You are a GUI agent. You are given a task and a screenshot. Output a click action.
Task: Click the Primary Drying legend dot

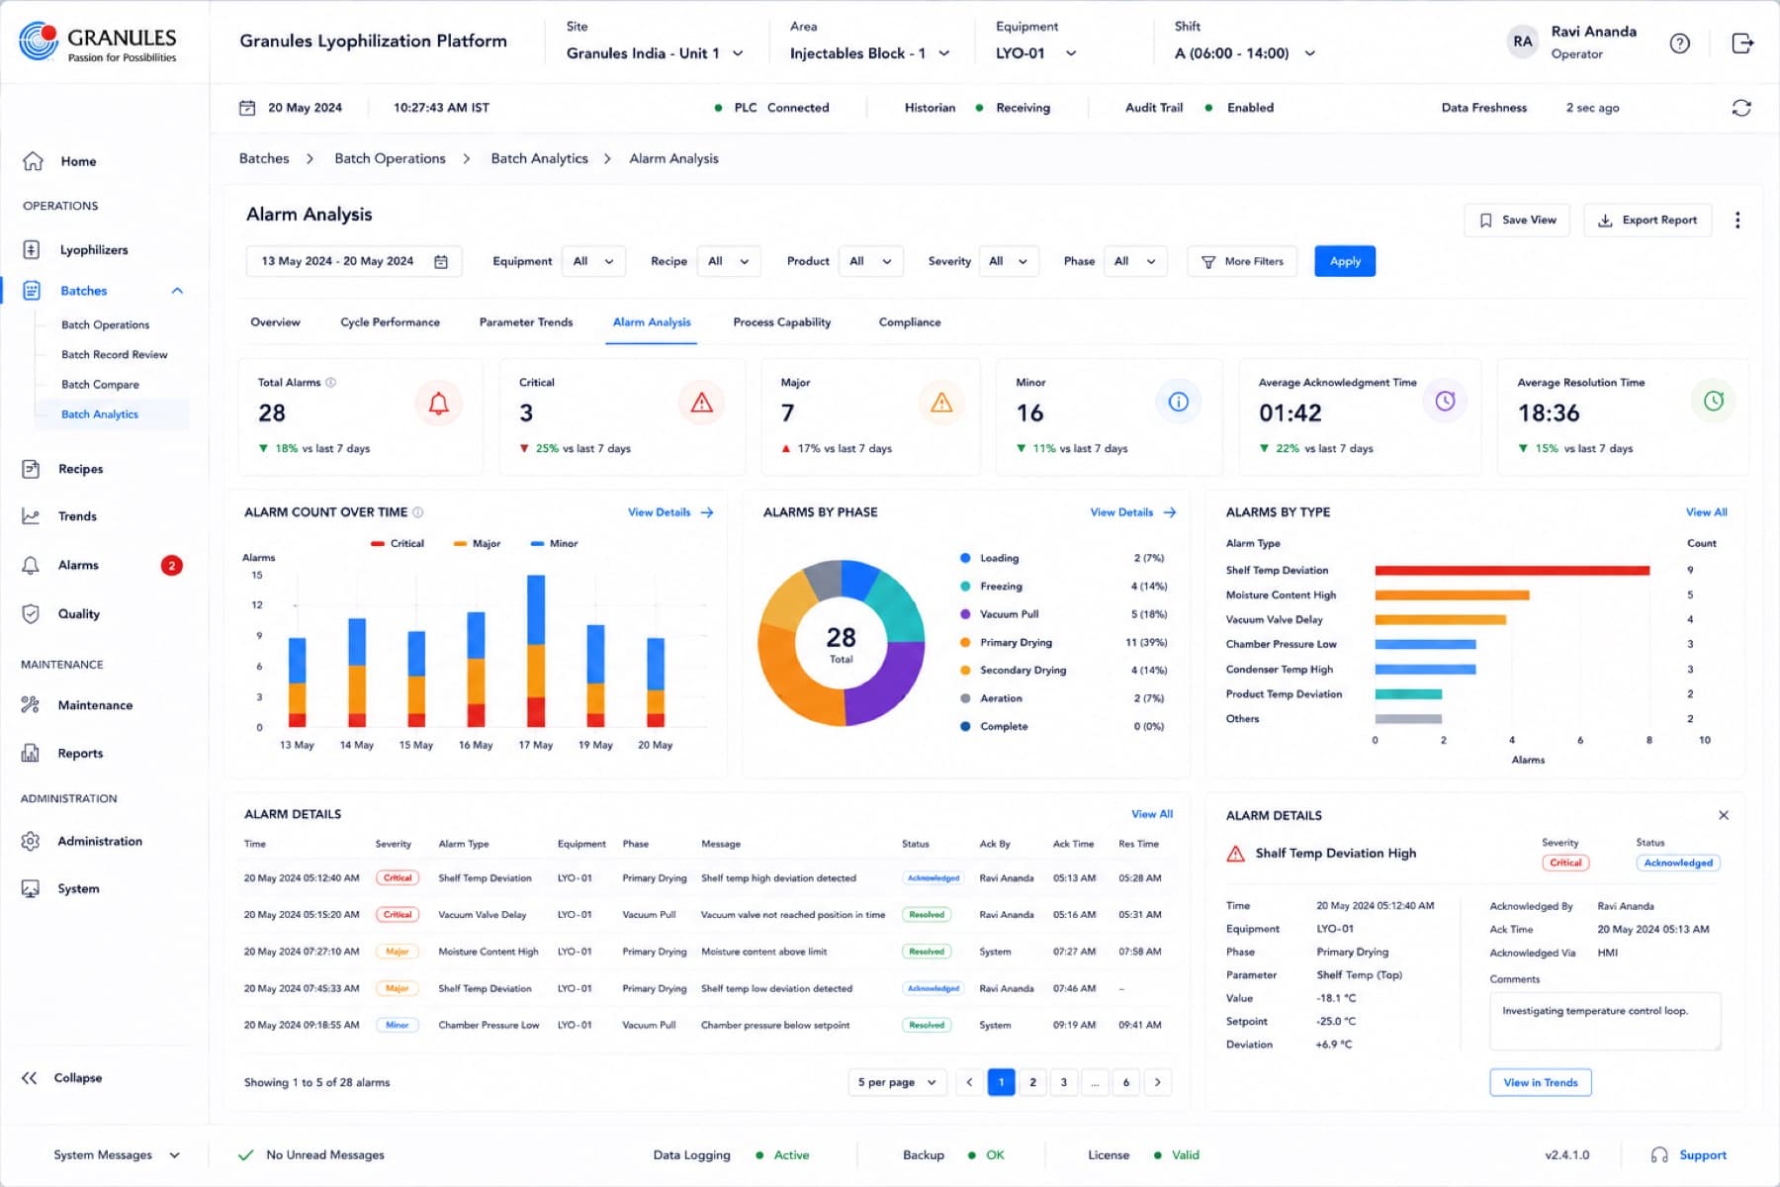point(965,642)
